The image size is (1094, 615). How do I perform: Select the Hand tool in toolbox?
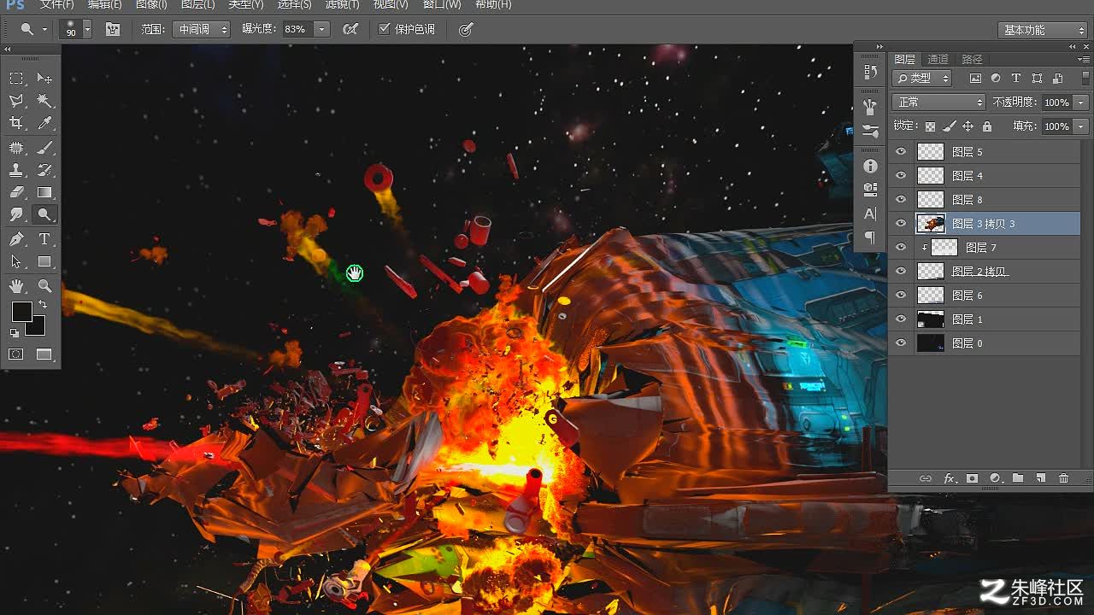click(x=16, y=286)
